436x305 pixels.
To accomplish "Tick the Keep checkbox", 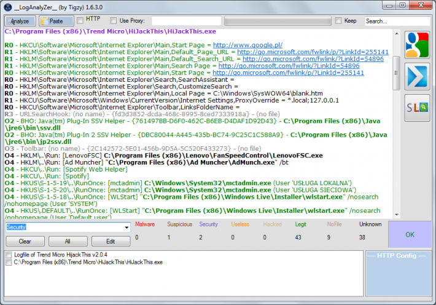I will coord(338,21).
